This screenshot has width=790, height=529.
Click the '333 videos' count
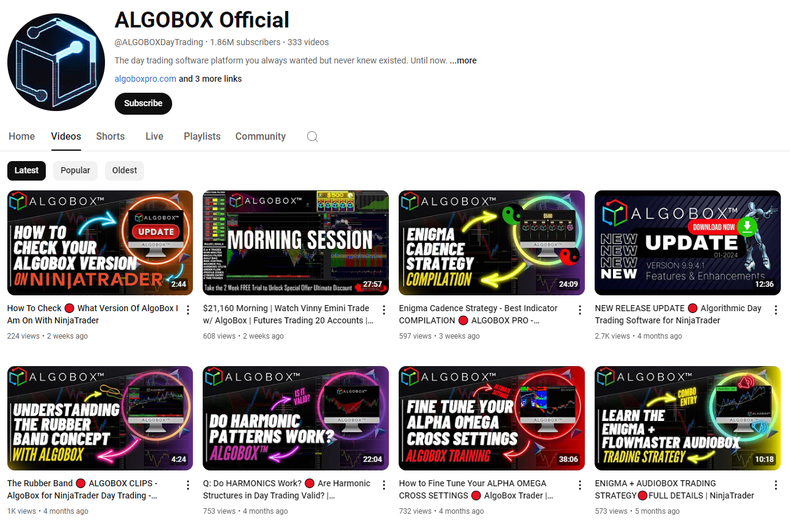point(308,42)
